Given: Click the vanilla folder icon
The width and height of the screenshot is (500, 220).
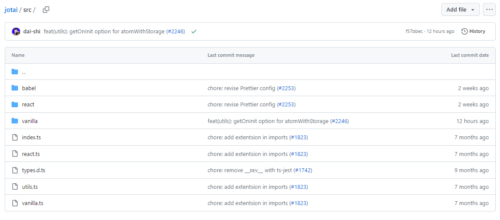Looking at the screenshot, I should (x=15, y=121).
